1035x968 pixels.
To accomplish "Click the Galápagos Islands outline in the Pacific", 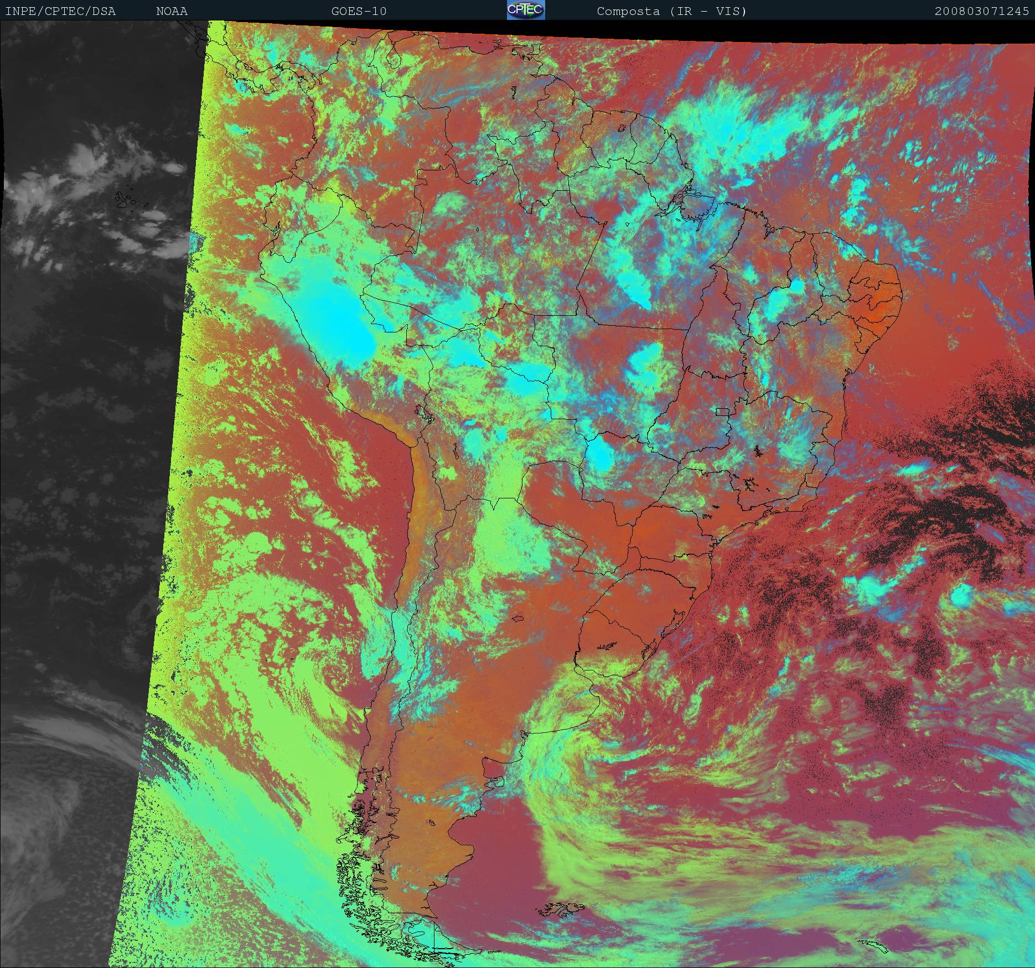I will (131, 201).
